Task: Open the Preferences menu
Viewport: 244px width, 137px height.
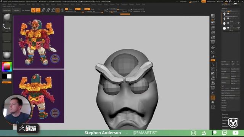Action: 86,4
